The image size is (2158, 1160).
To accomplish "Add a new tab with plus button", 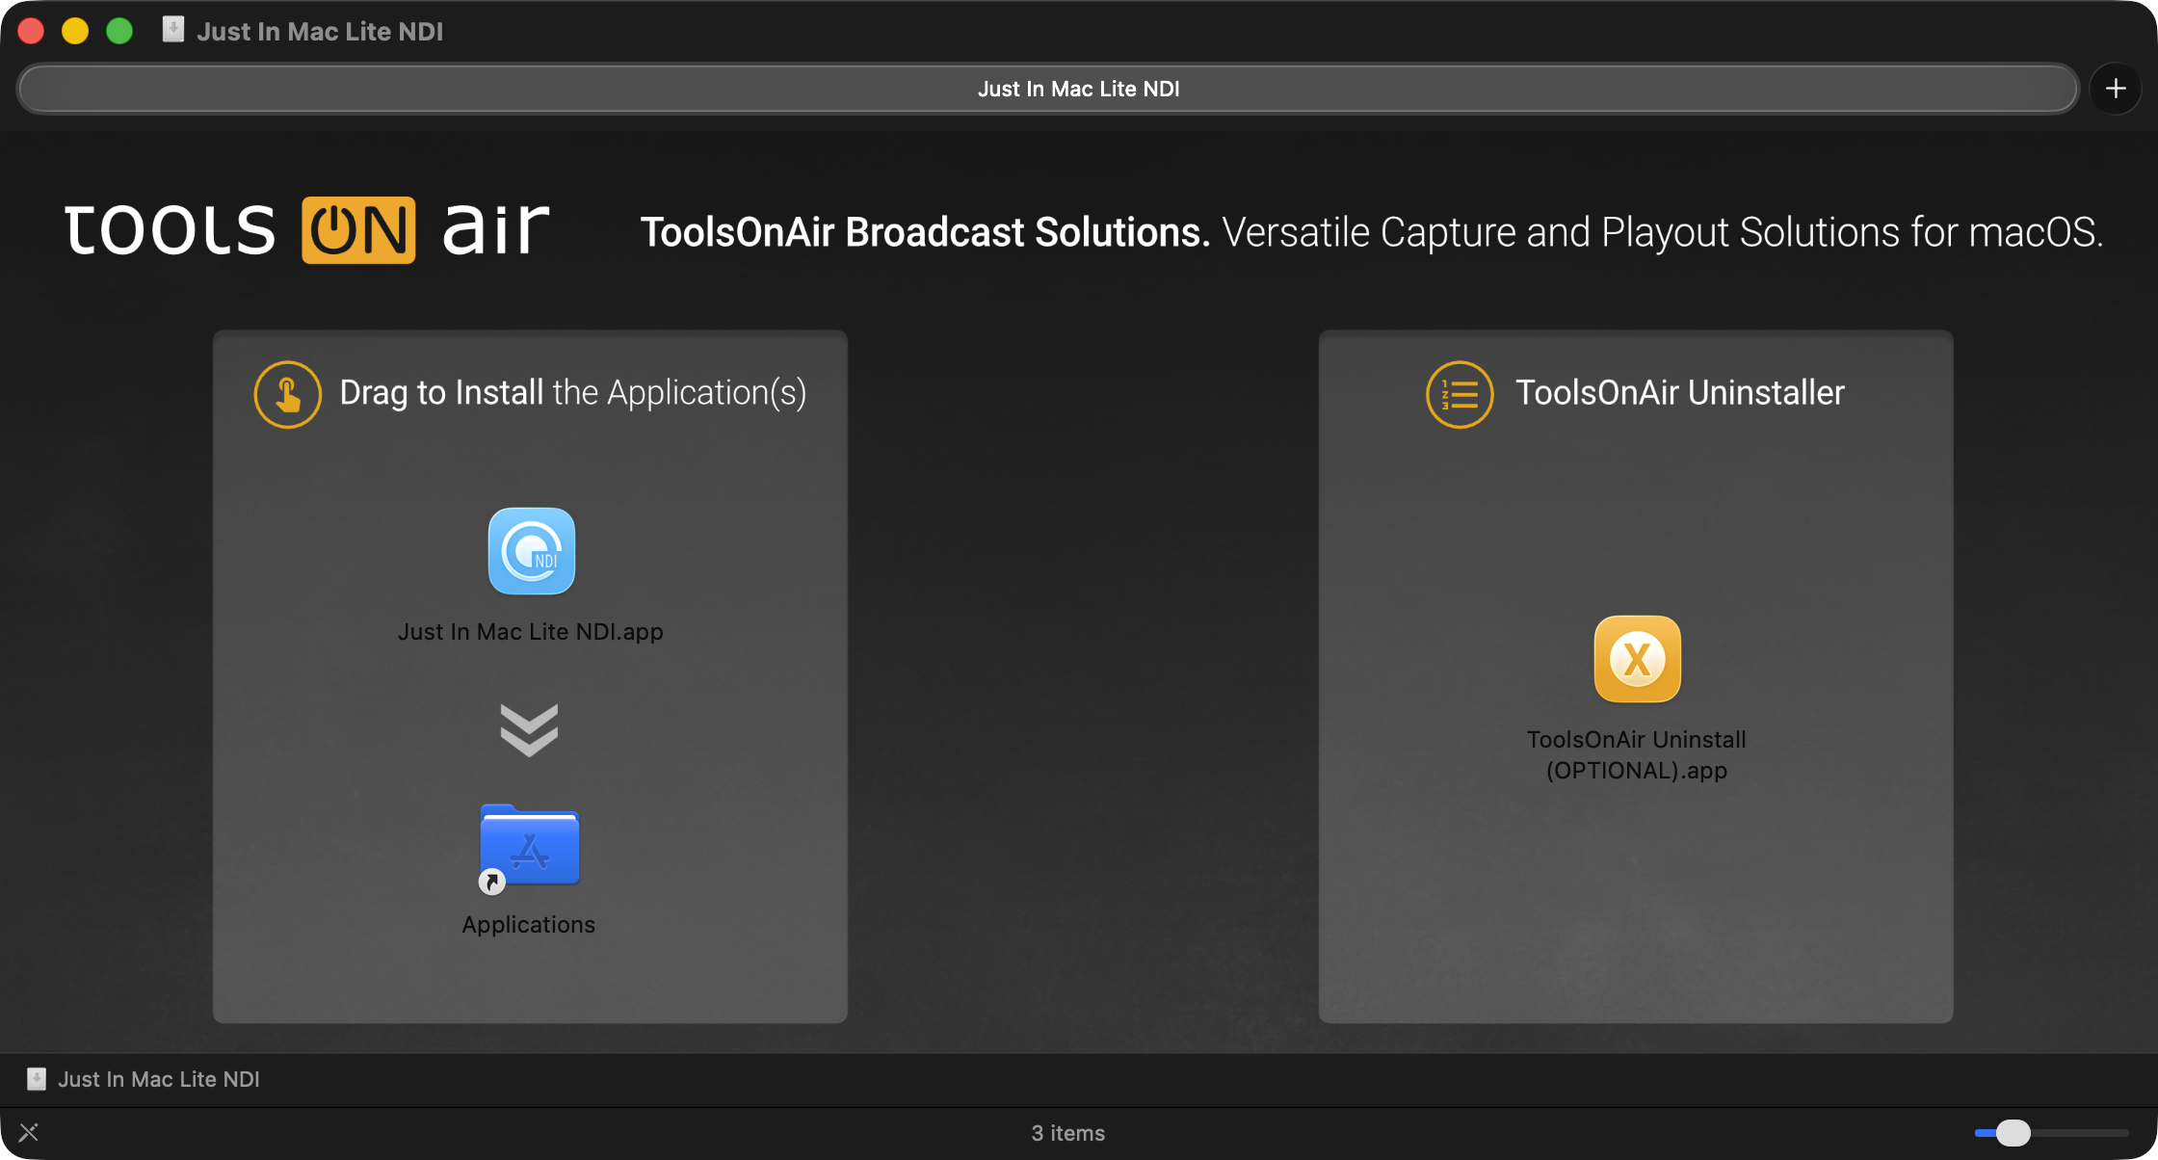I will point(2116,89).
